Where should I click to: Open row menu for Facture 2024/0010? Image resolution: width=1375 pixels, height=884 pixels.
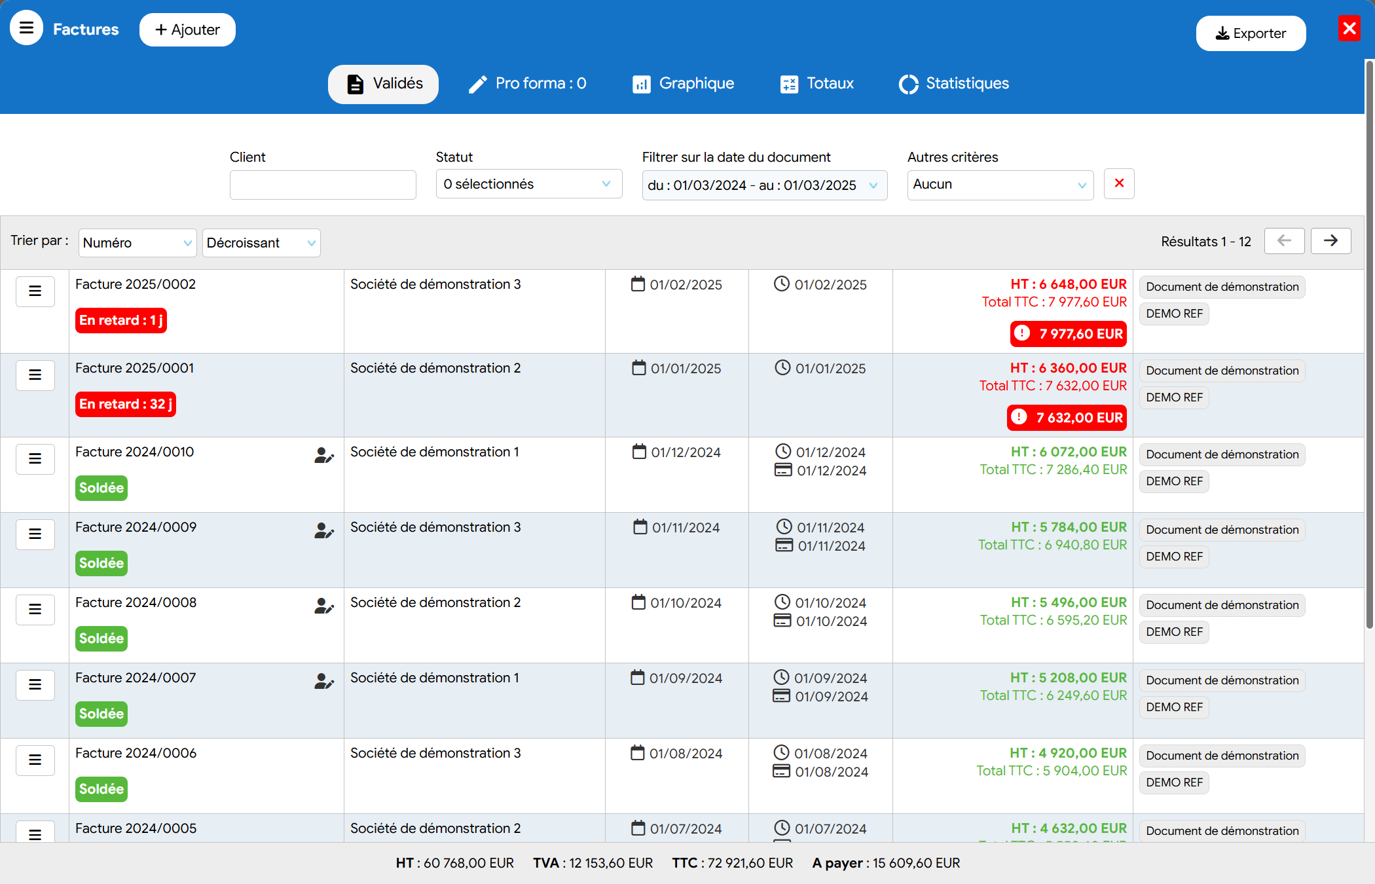coord(35,459)
